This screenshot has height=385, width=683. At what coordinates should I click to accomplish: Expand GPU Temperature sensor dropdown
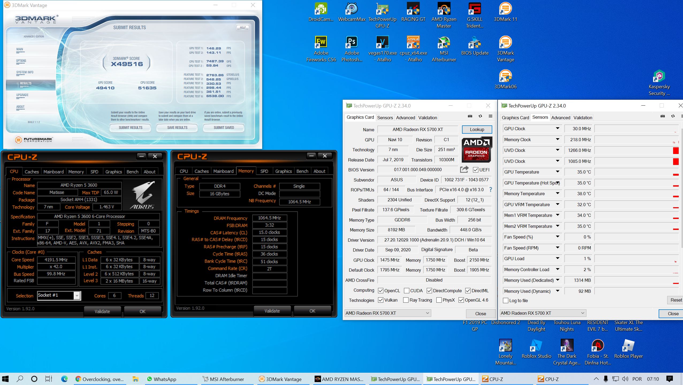click(x=558, y=172)
